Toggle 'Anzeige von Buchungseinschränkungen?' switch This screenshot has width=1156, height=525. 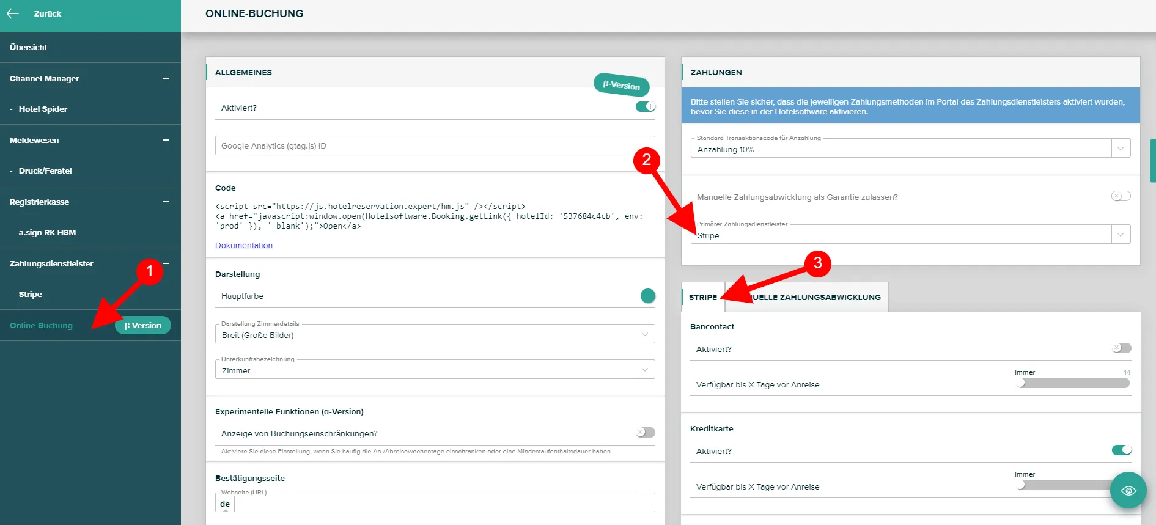(x=646, y=433)
